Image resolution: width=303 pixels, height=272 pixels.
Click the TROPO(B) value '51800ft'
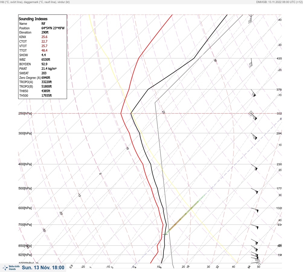point(47,86)
